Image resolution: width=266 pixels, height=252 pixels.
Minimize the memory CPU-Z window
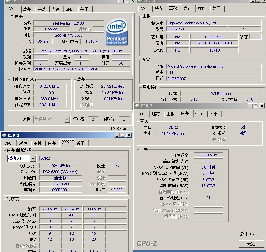click(x=250, y=106)
